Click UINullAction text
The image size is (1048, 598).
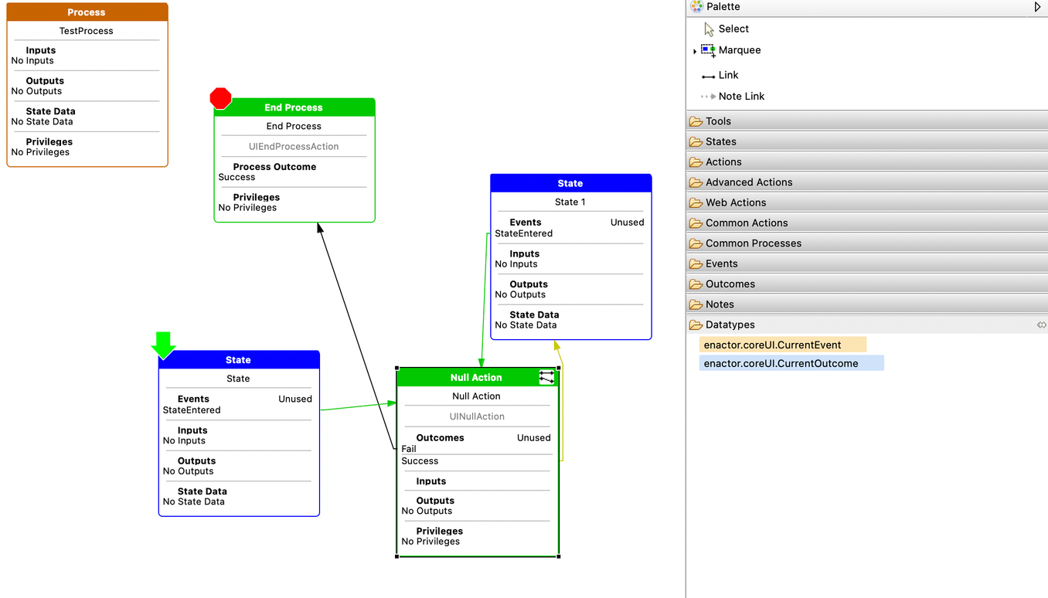(477, 416)
